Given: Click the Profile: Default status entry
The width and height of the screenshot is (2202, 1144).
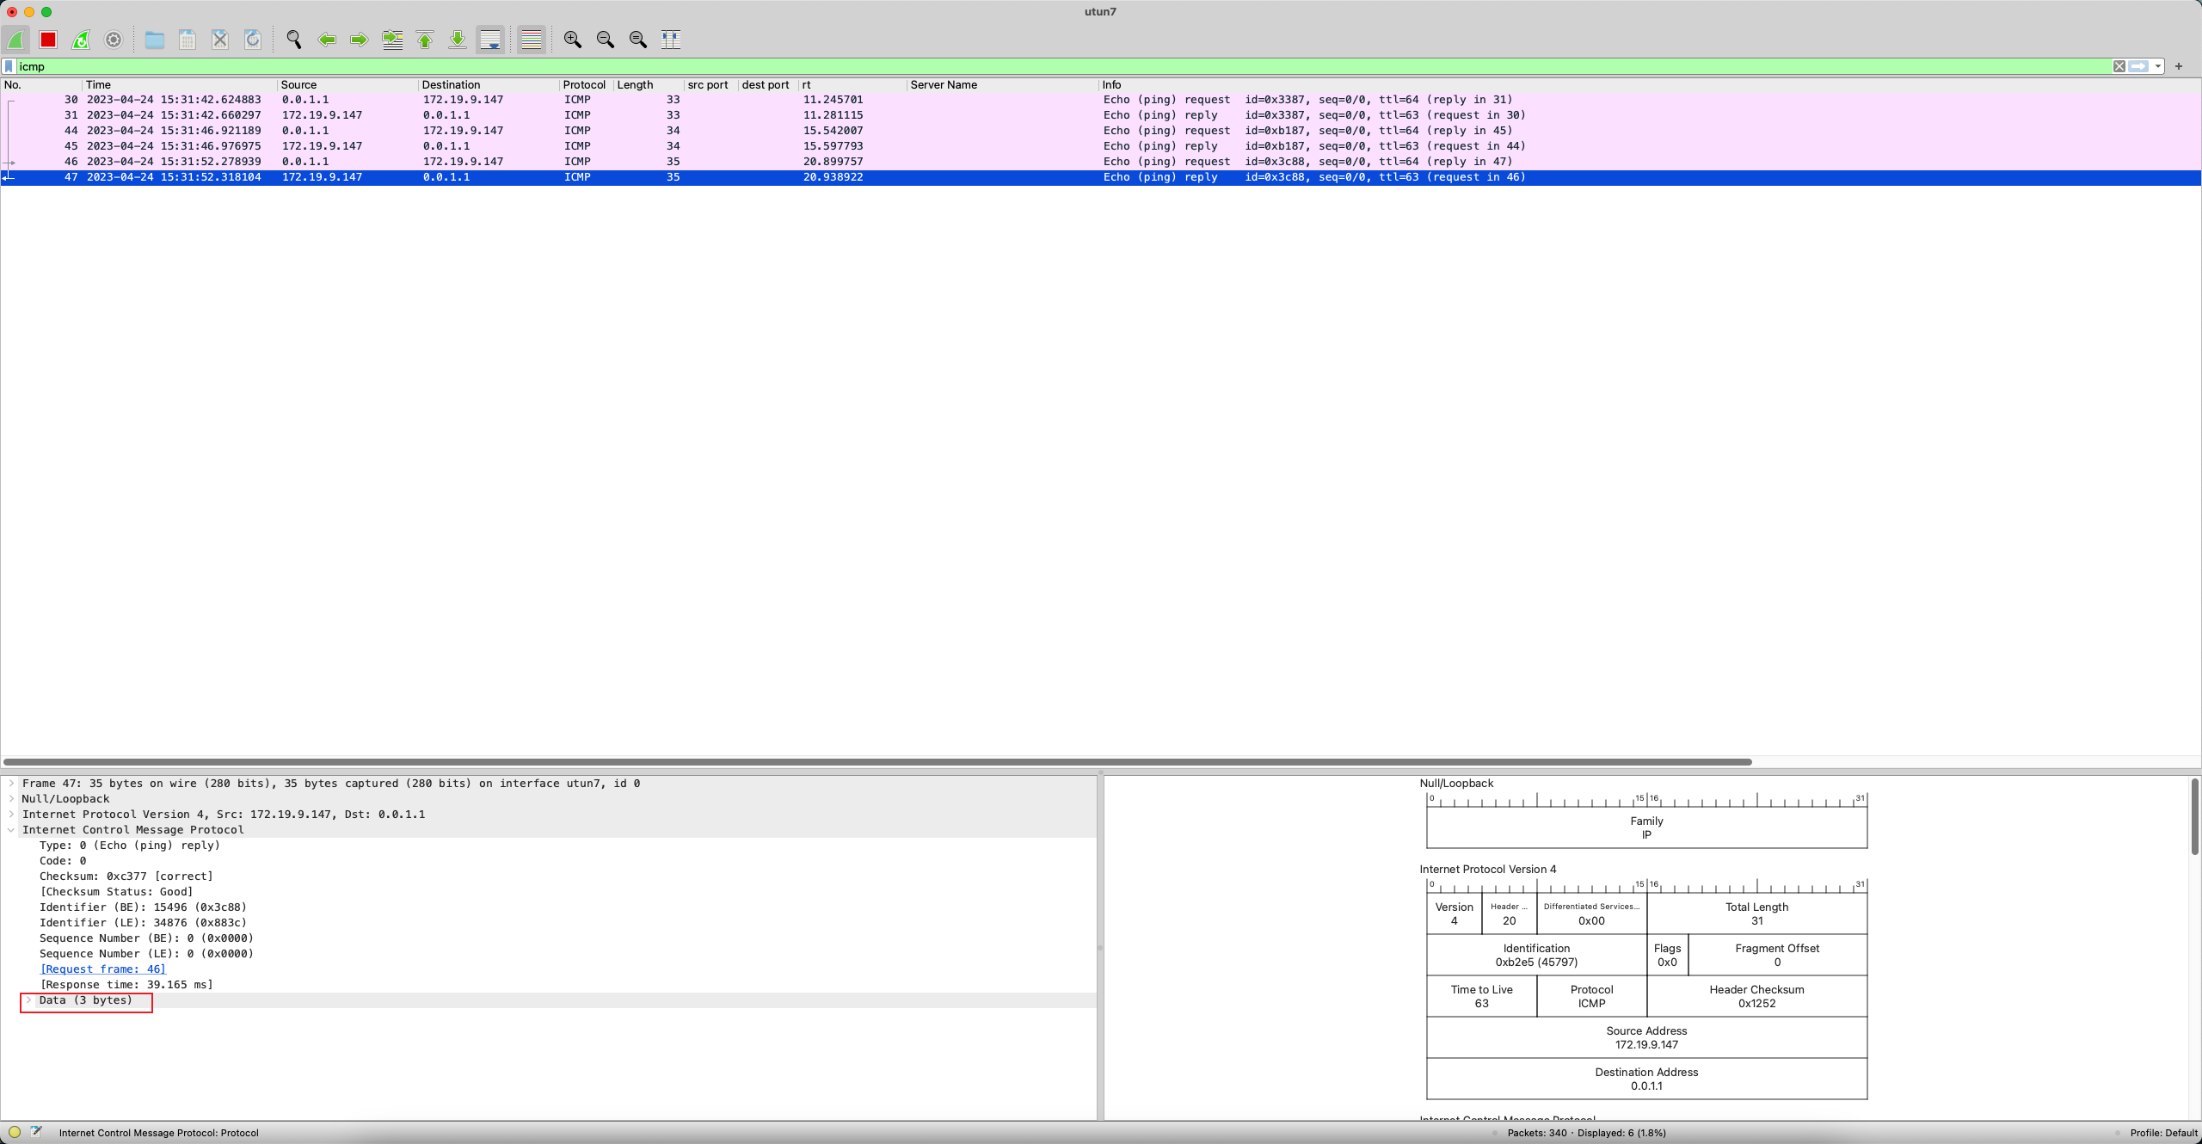Looking at the screenshot, I should [2163, 1133].
